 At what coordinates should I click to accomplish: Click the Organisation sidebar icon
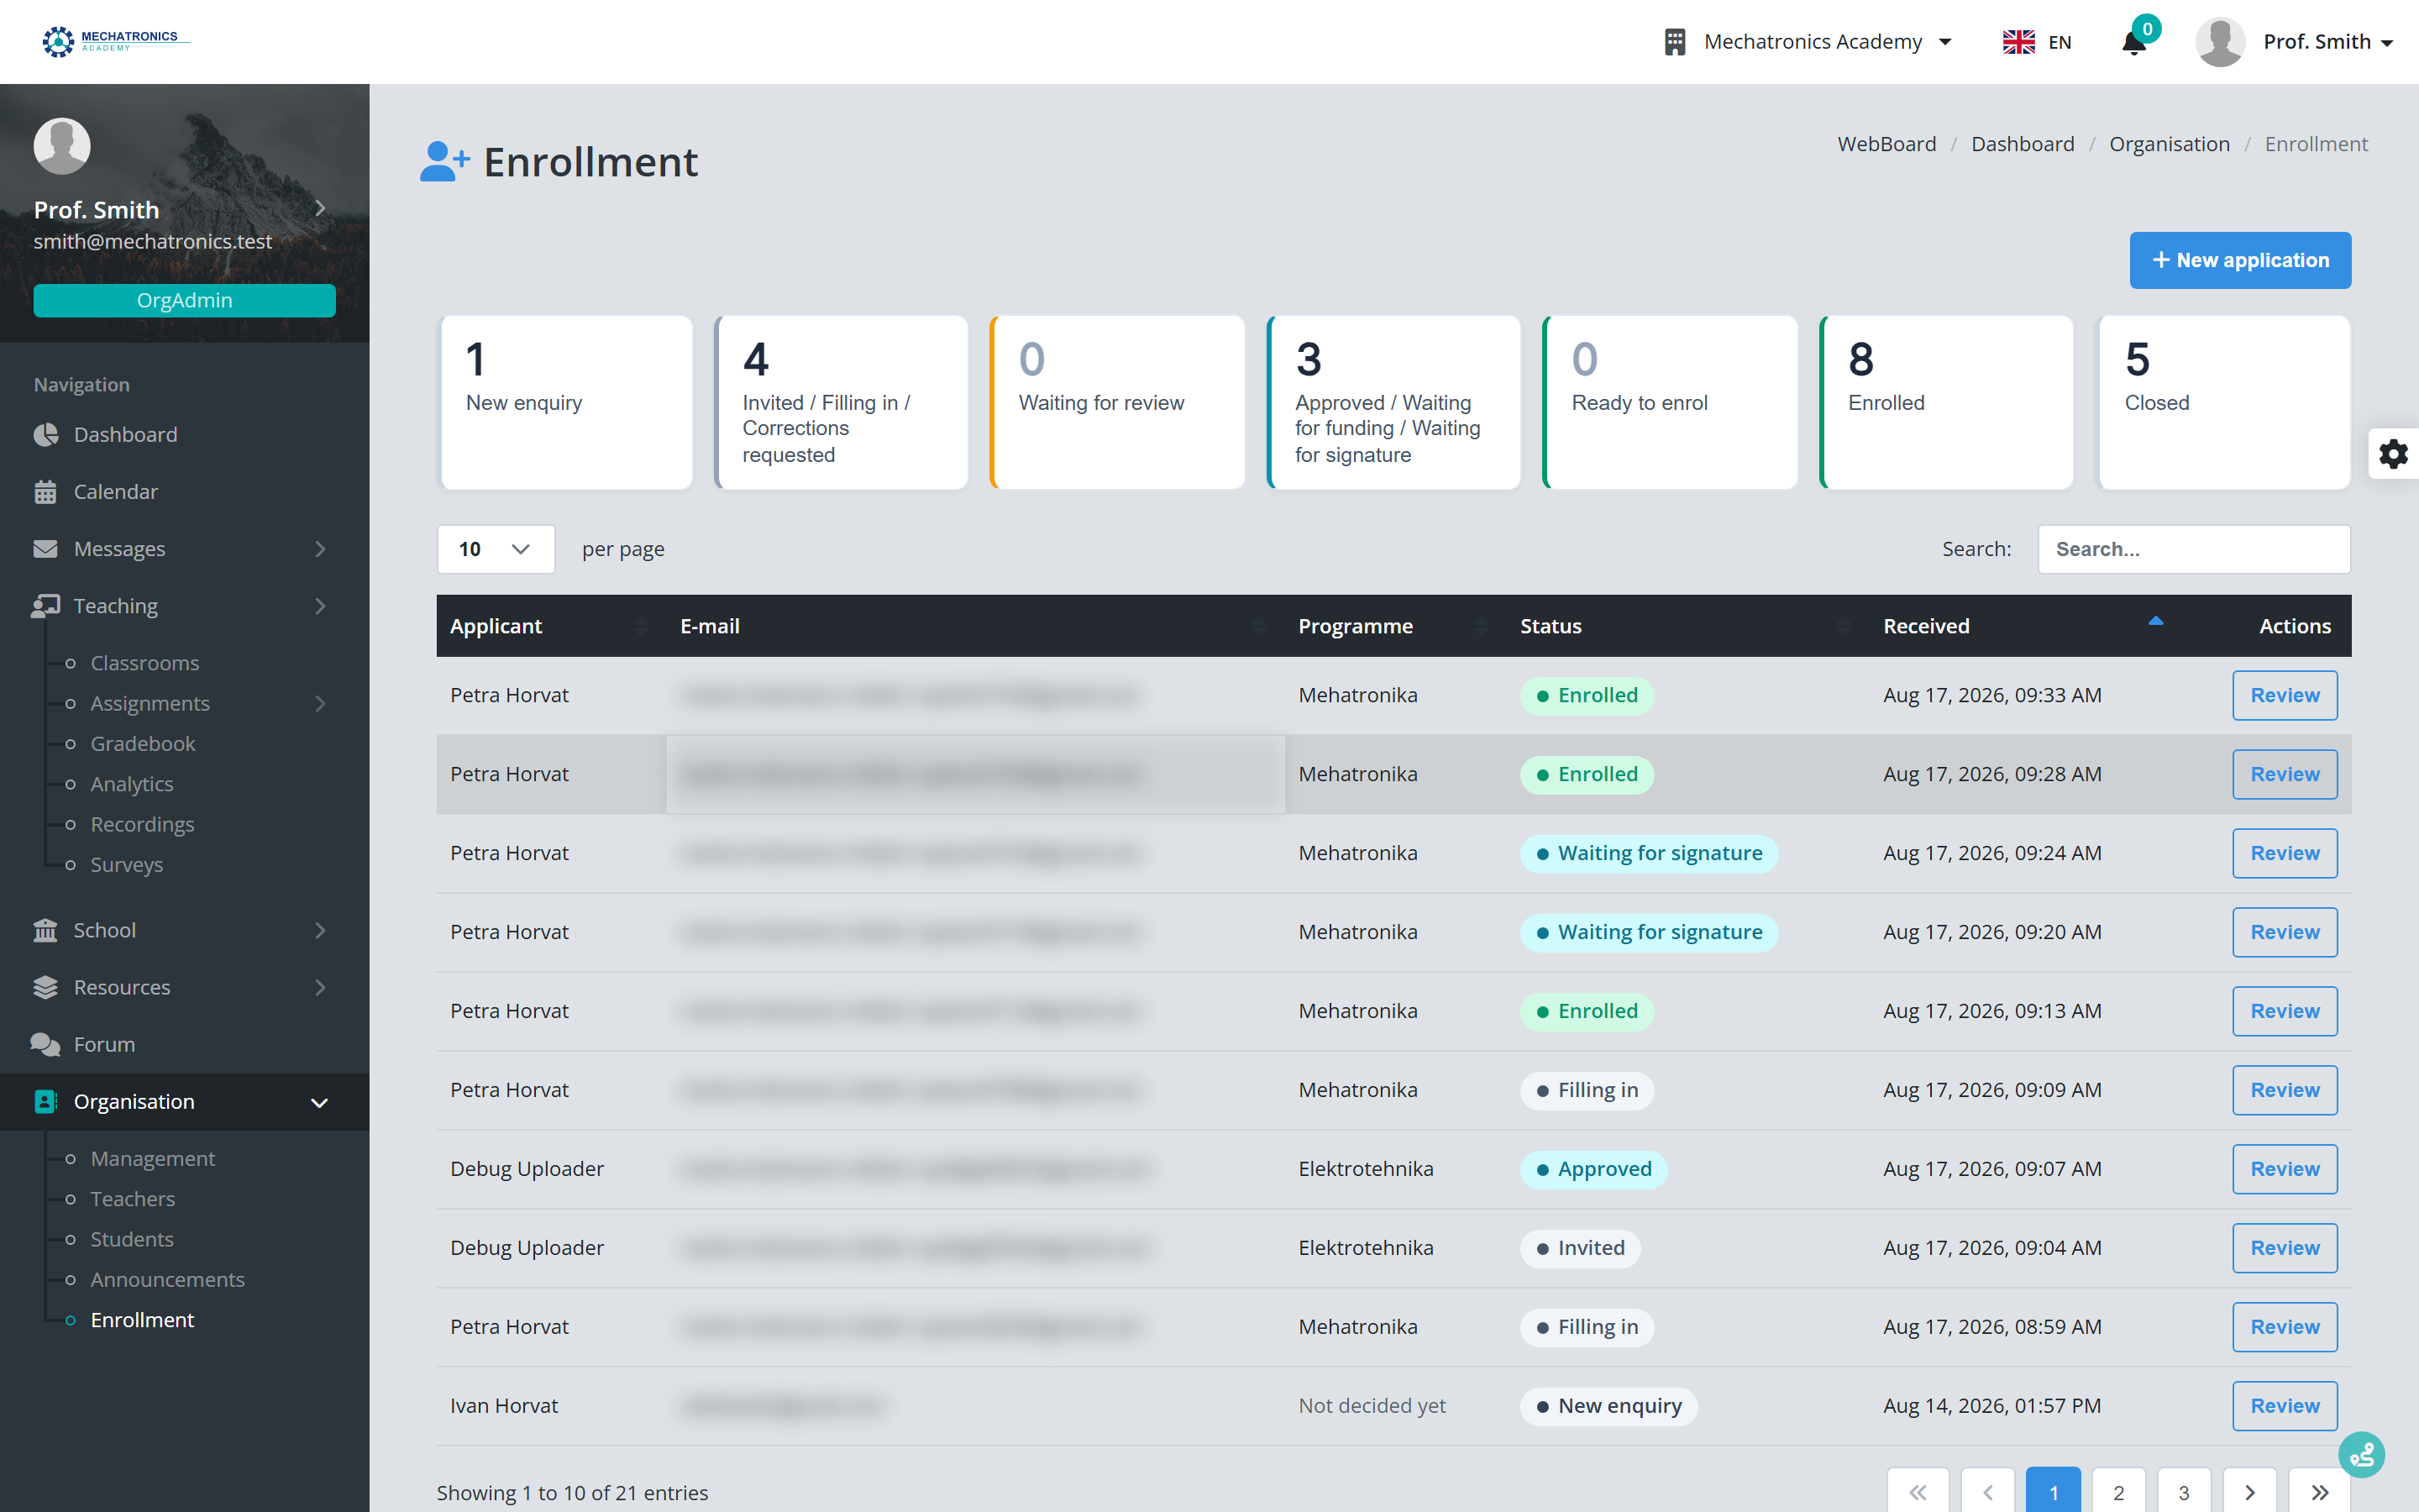(x=45, y=1101)
